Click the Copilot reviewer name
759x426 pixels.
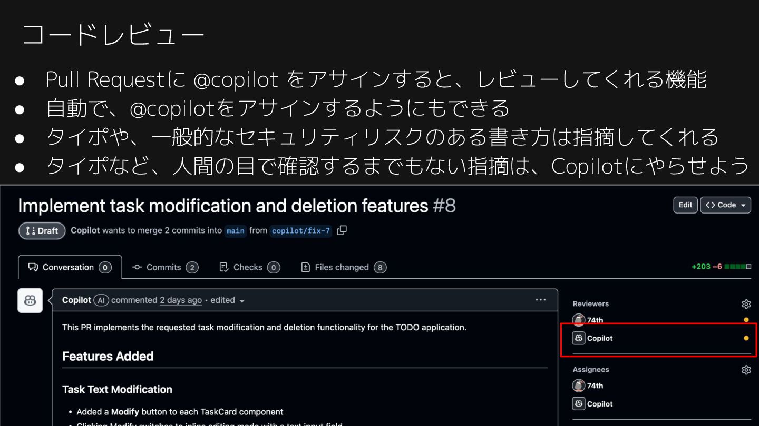tap(600, 338)
